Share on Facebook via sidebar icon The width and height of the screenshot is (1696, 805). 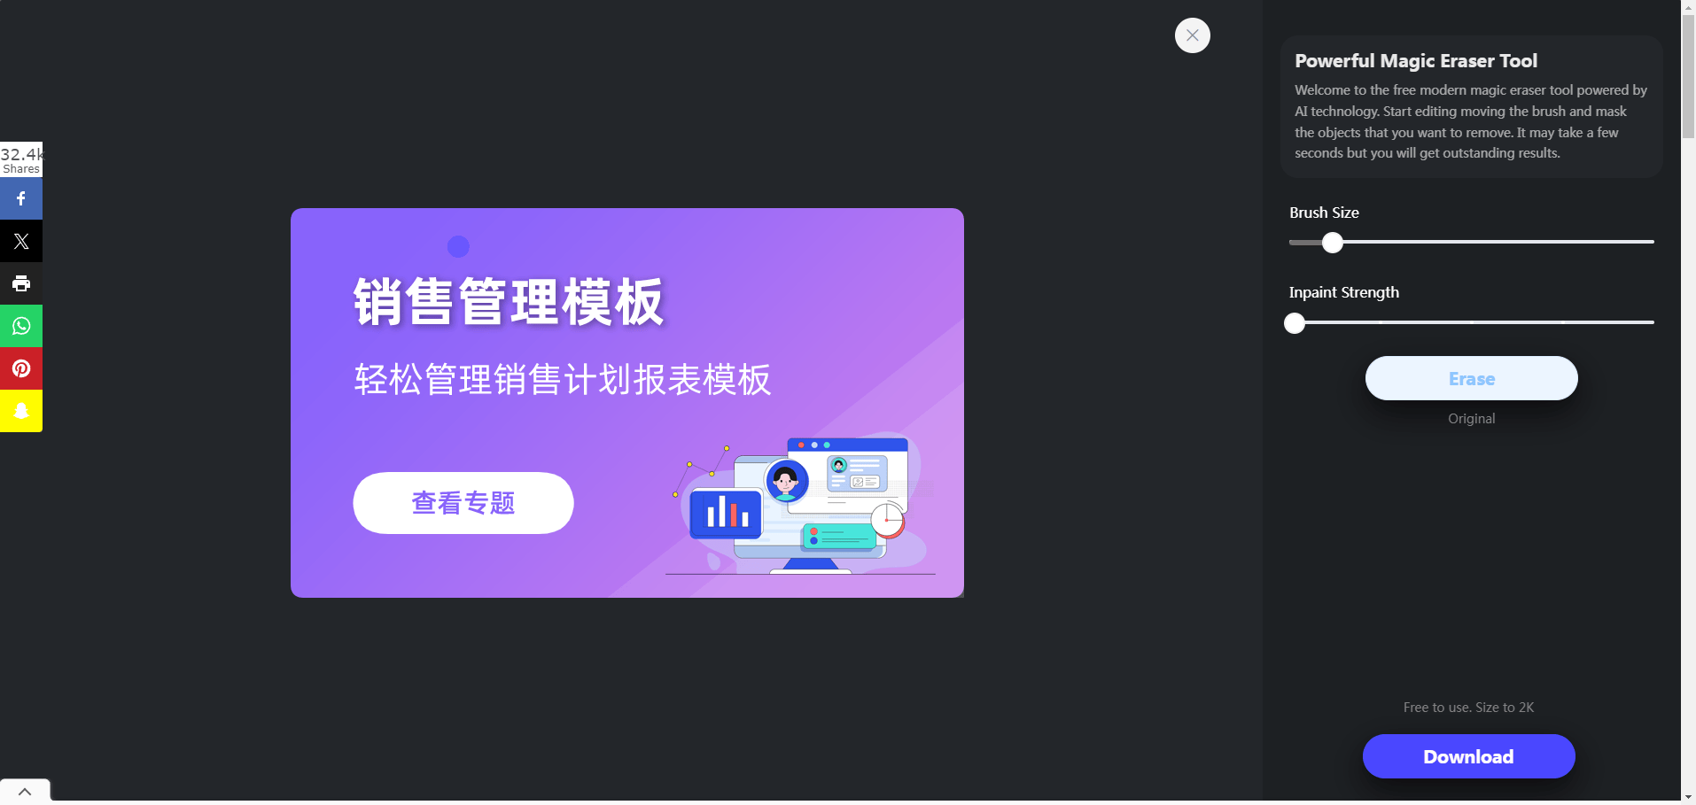[x=21, y=198]
